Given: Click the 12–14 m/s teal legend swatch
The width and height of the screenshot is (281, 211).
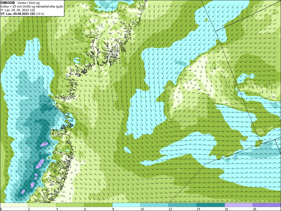Looking at the screenshot, I should click(x=183, y=205).
